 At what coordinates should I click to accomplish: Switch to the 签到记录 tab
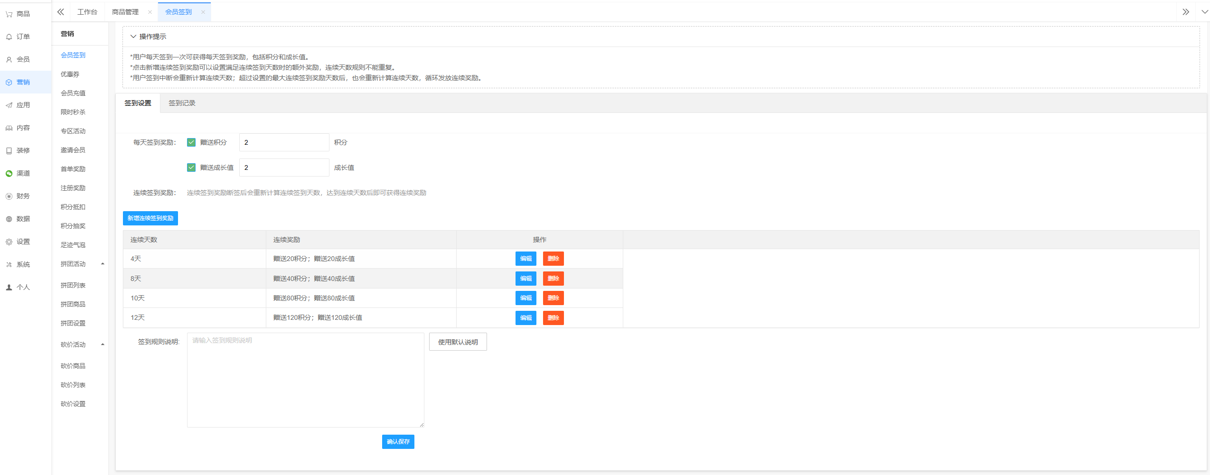tap(182, 103)
